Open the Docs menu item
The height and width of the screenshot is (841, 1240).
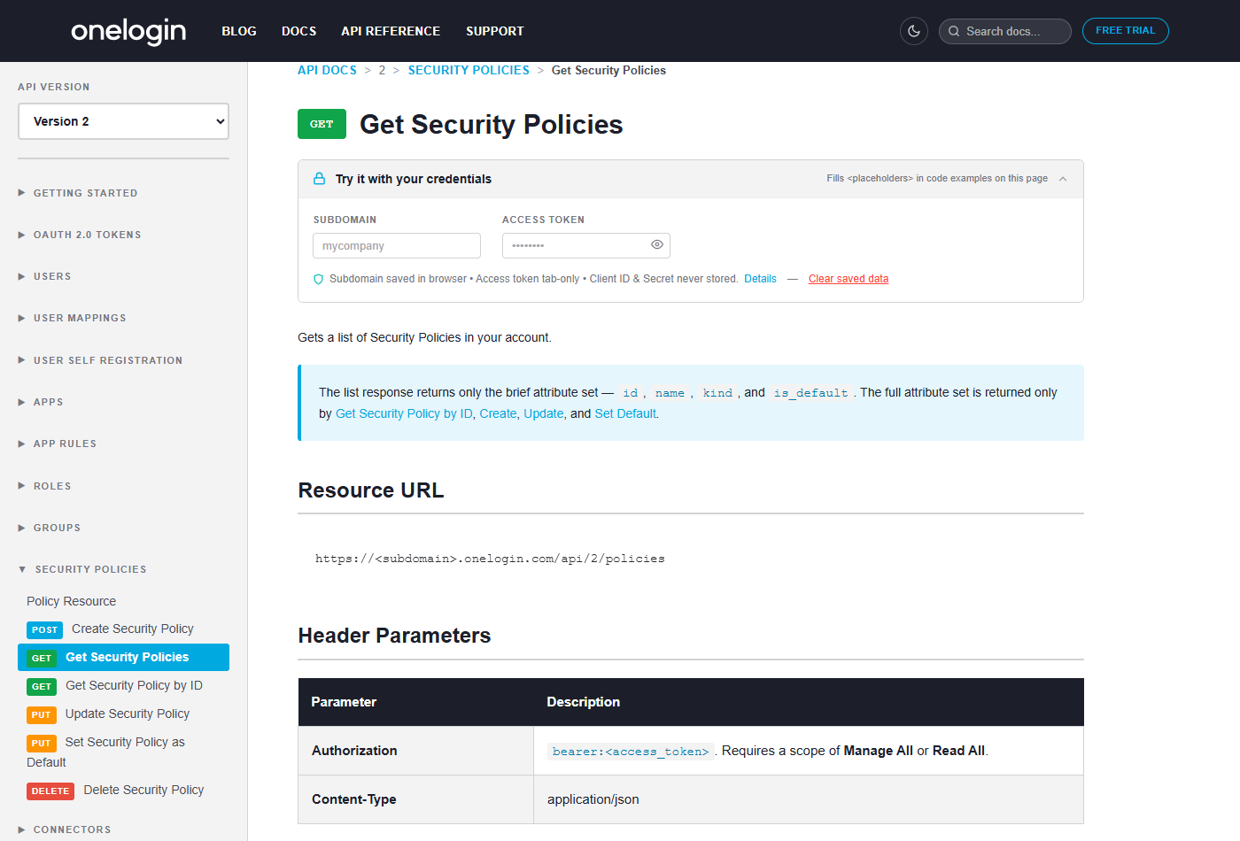click(x=298, y=31)
